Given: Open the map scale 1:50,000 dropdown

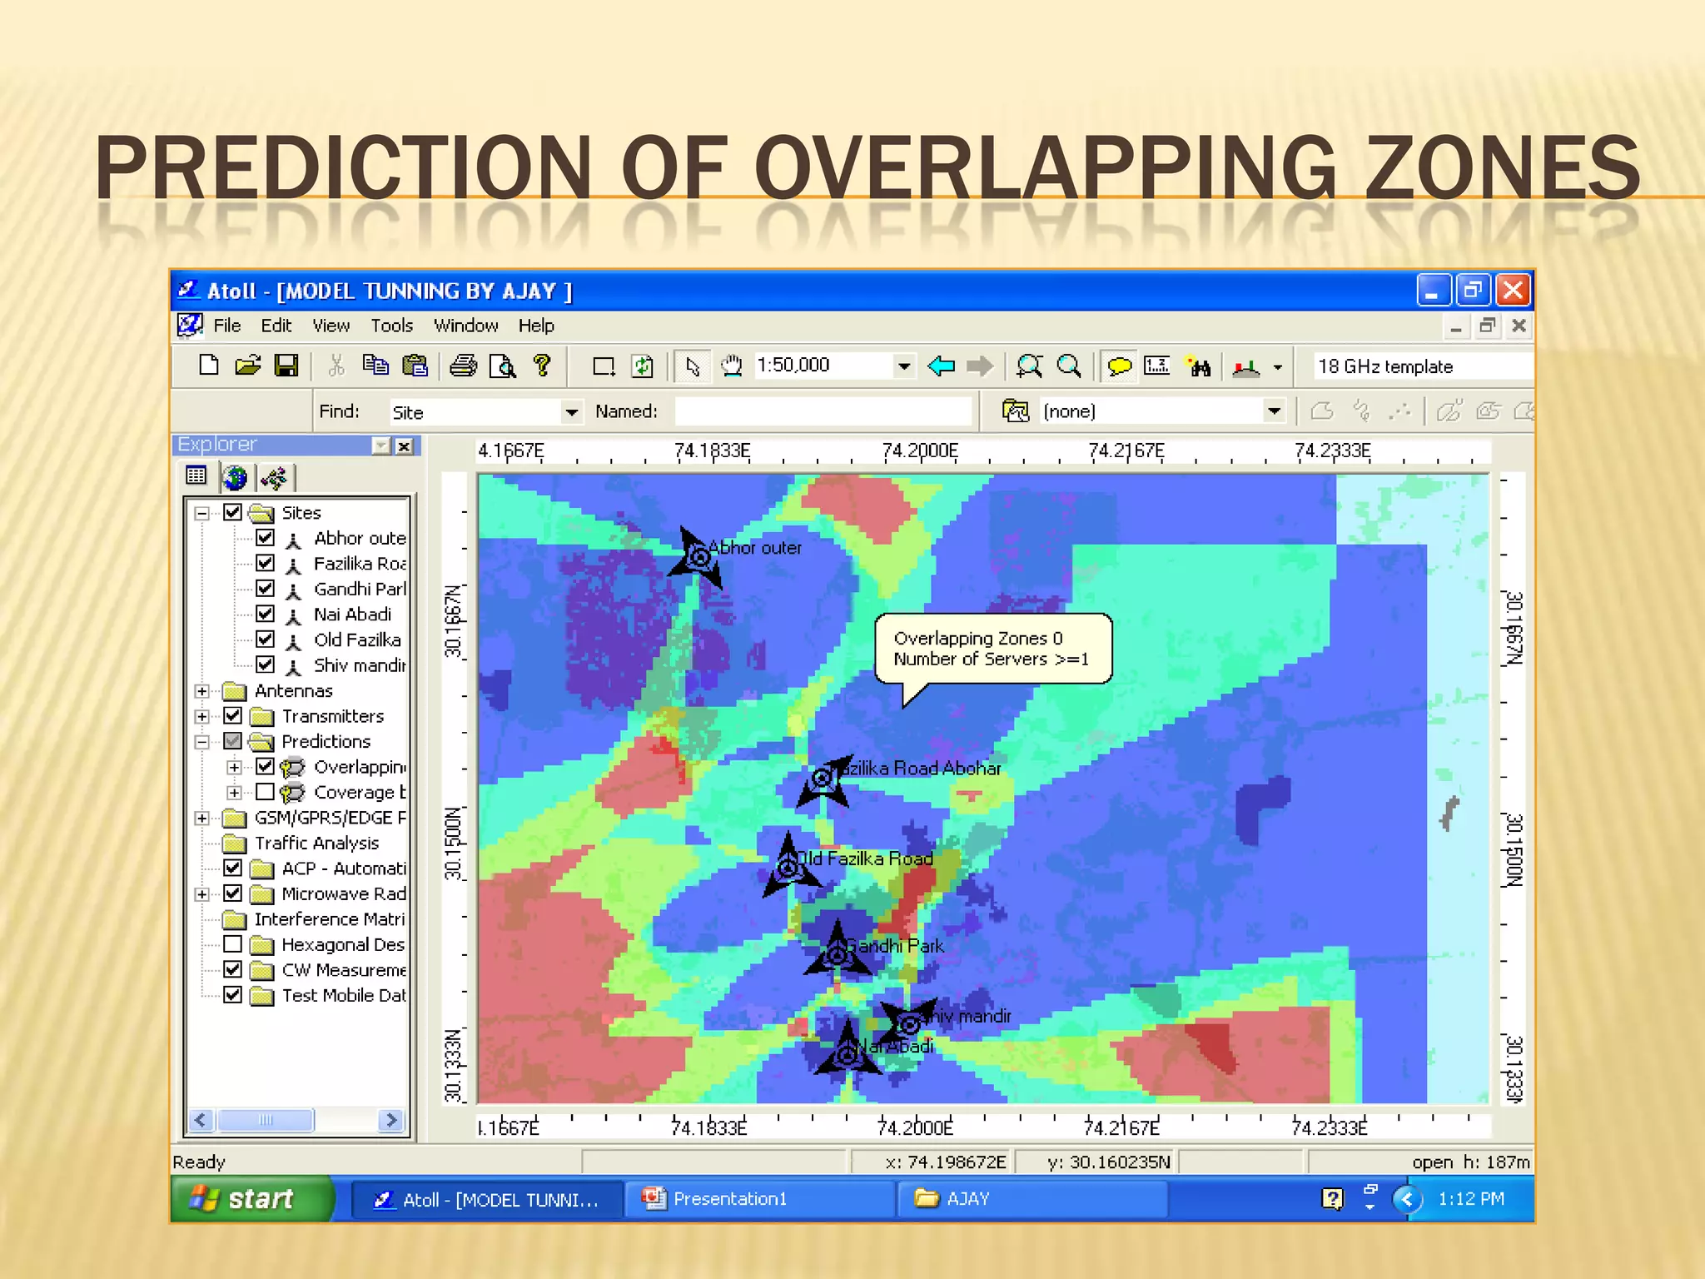Looking at the screenshot, I should pos(903,366).
